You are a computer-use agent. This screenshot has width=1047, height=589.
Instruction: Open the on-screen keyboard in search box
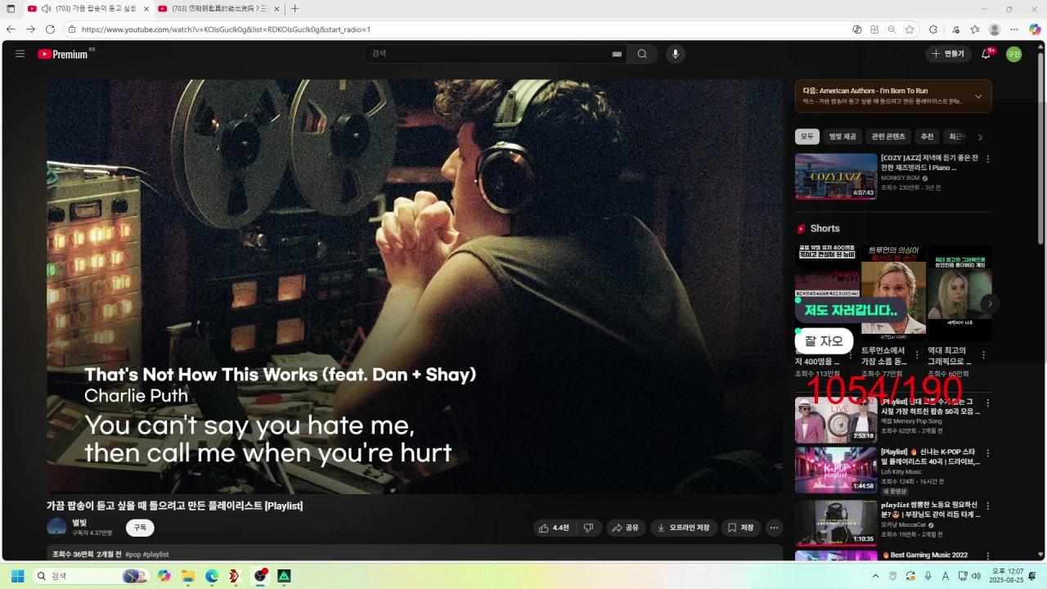[617, 54]
